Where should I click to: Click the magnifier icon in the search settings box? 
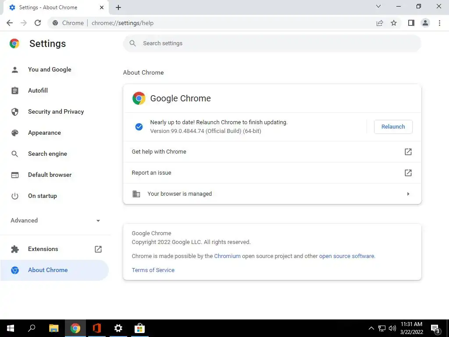point(132,43)
